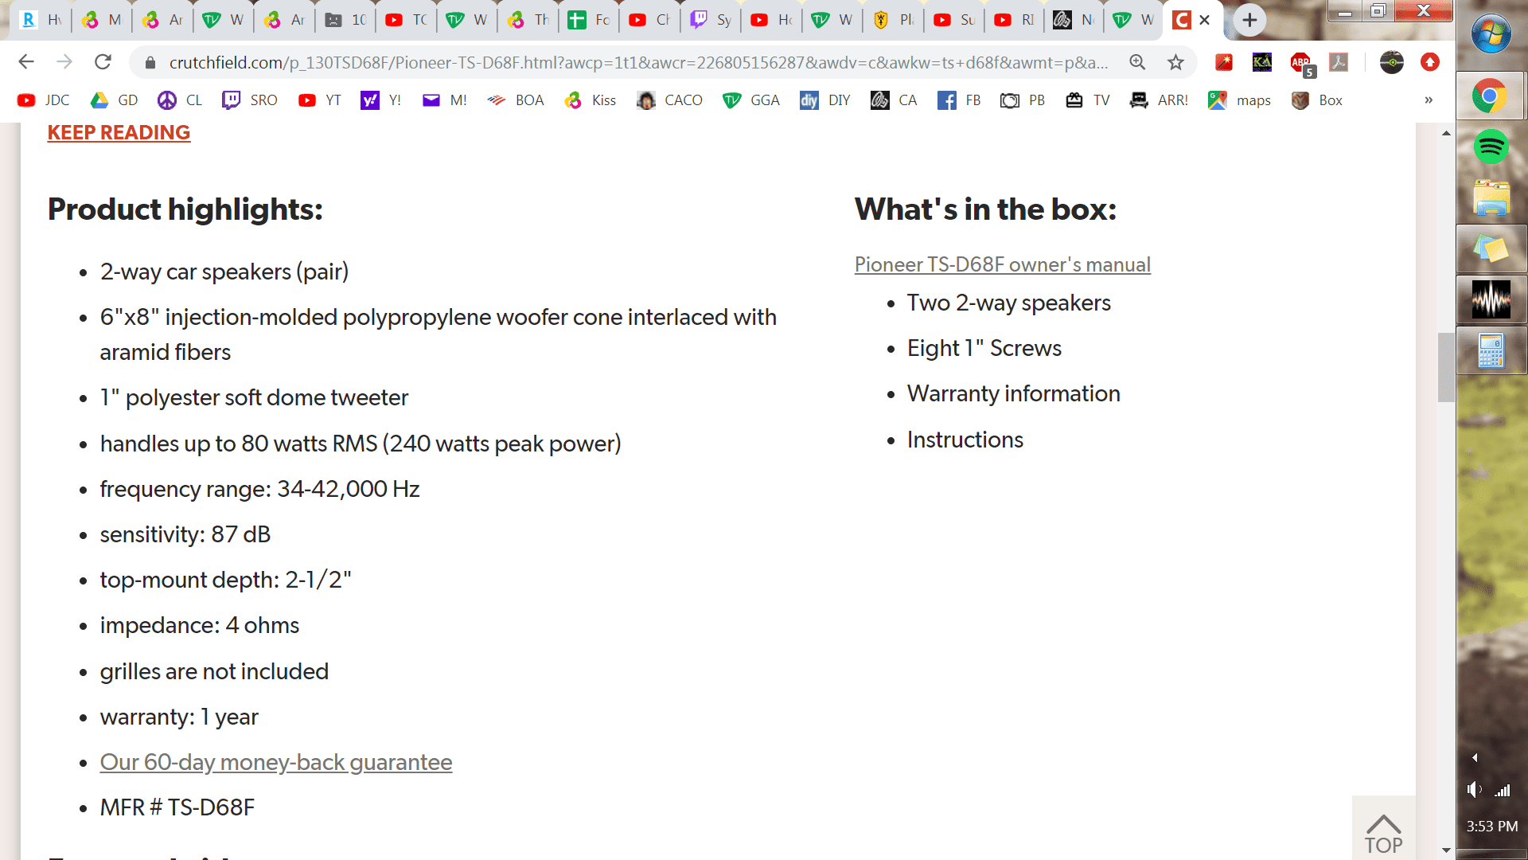Image resolution: width=1528 pixels, height=860 pixels.
Task: Click the '3:53 PM' taskbar clock
Action: [x=1492, y=827]
